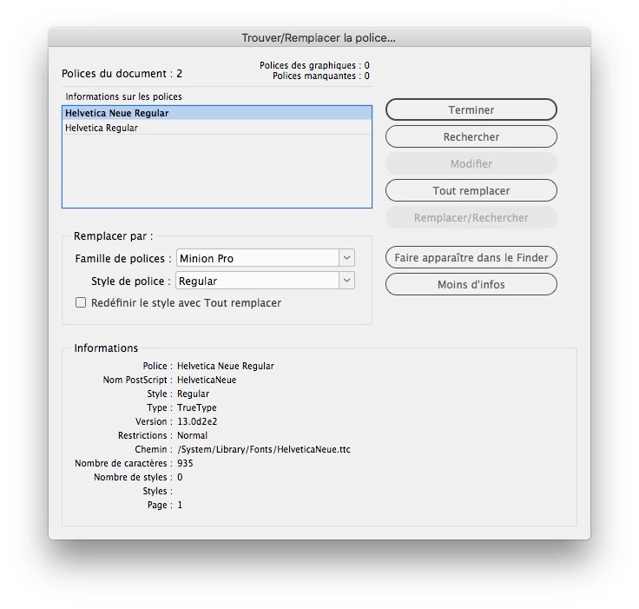The image size is (639, 609).
Task: Enable Redéfinir le style avec Tout remplacer
Action: [81, 302]
